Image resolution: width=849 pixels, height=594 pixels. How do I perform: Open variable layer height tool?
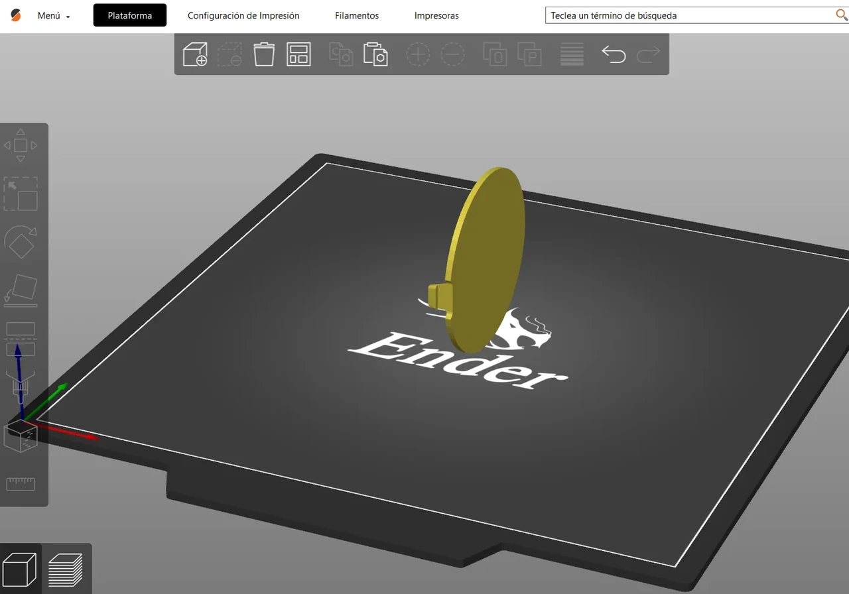pyautogui.click(x=572, y=54)
